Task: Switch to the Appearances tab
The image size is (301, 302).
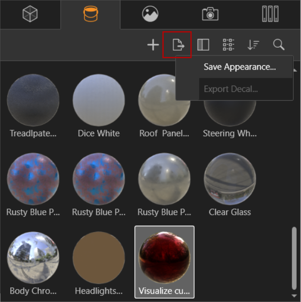Action: coord(90,14)
